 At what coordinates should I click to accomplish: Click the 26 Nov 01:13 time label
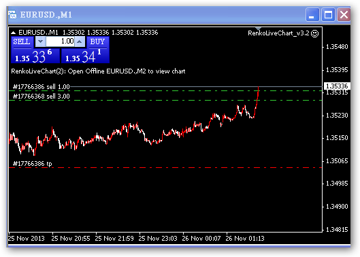[x=245, y=239]
